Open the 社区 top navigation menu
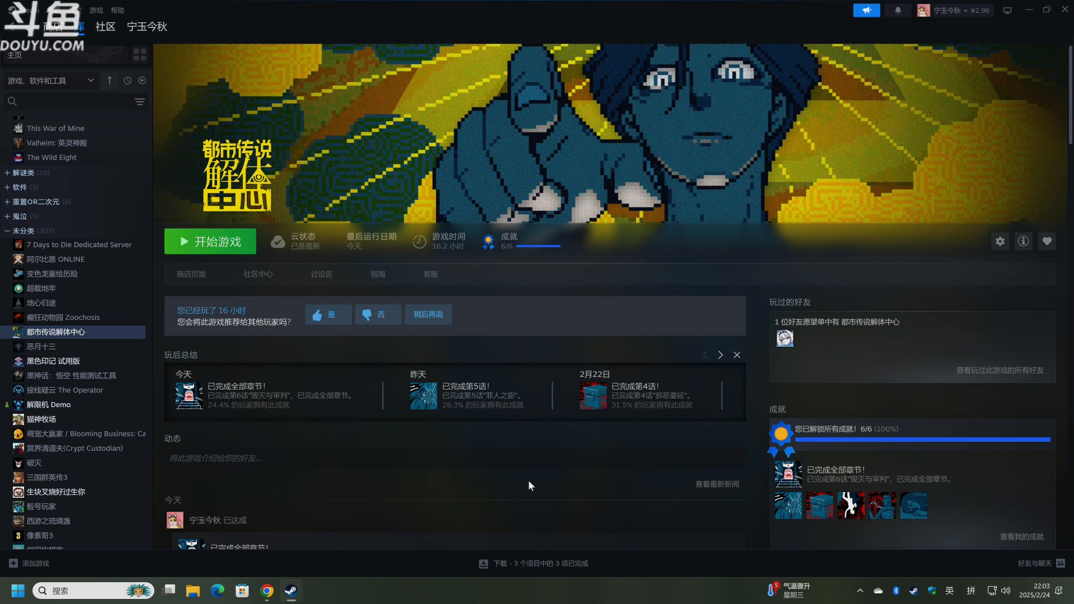The width and height of the screenshot is (1074, 604). (105, 27)
